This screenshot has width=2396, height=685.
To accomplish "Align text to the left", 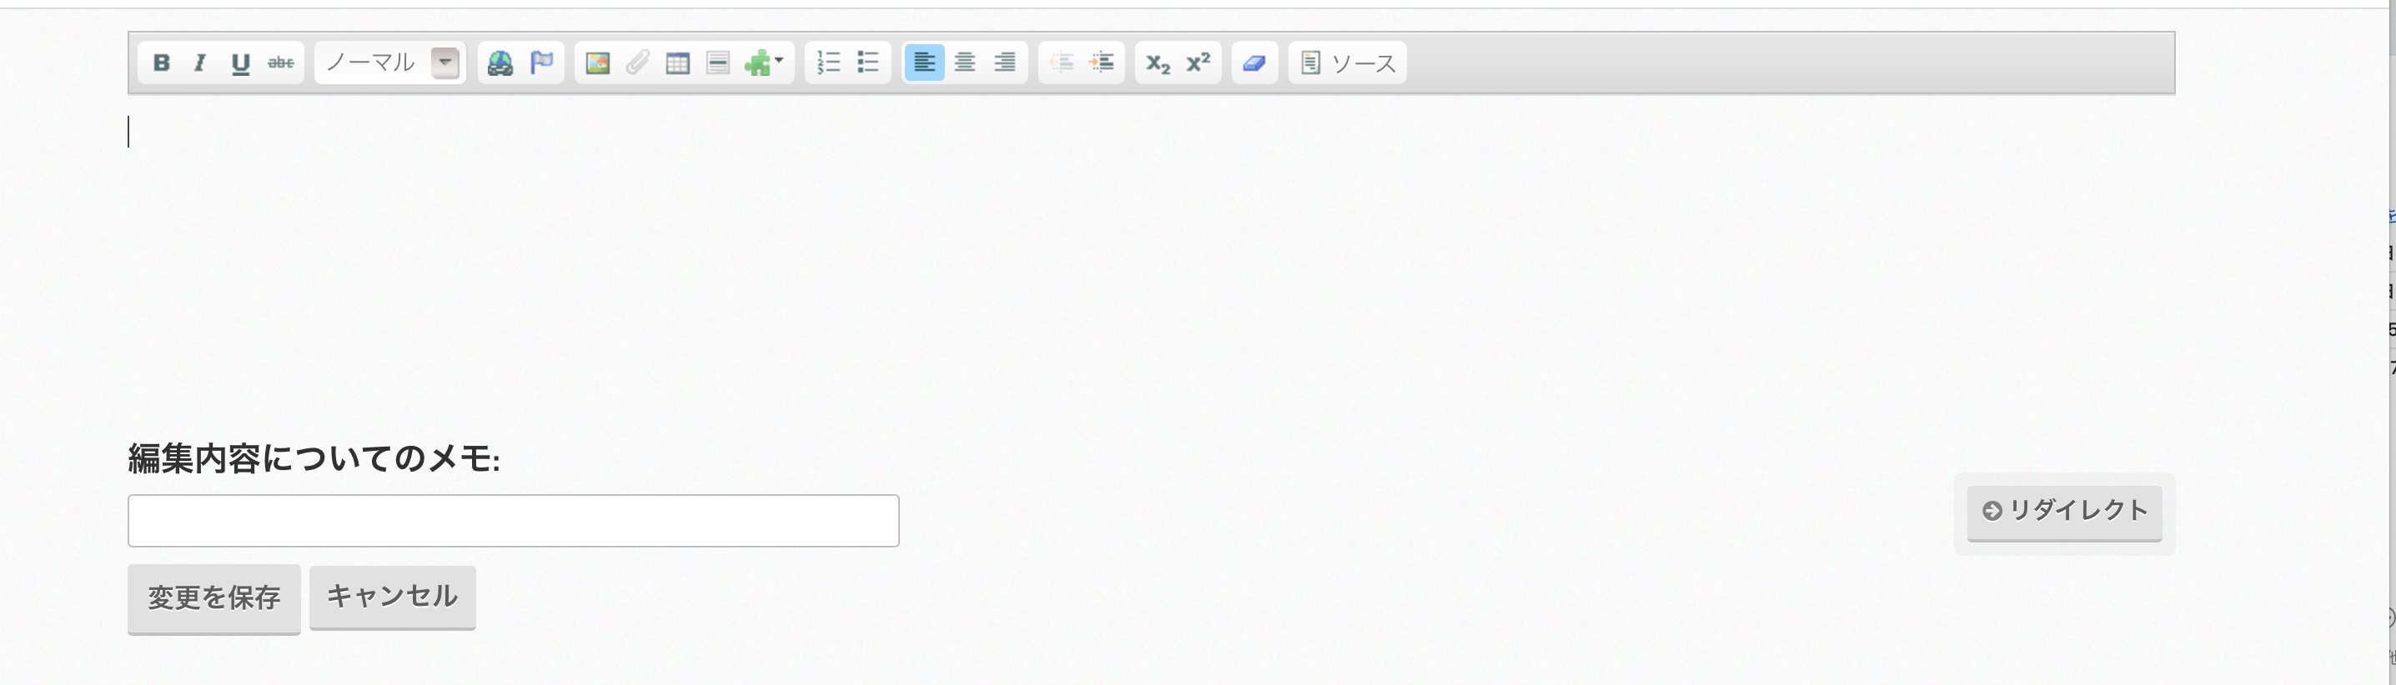I will (925, 63).
